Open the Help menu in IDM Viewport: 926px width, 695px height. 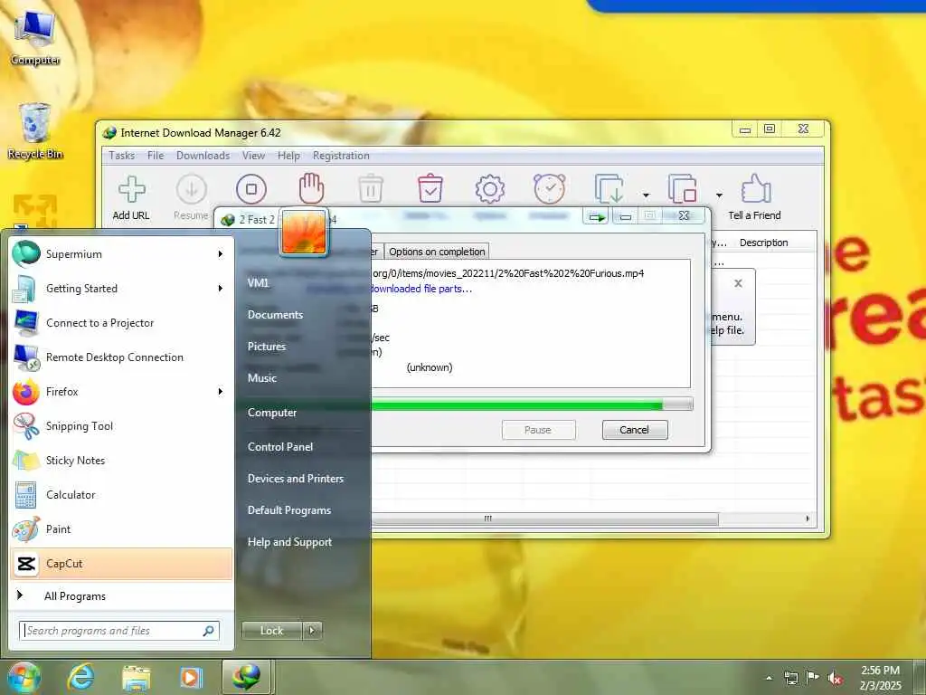(x=288, y=156)
